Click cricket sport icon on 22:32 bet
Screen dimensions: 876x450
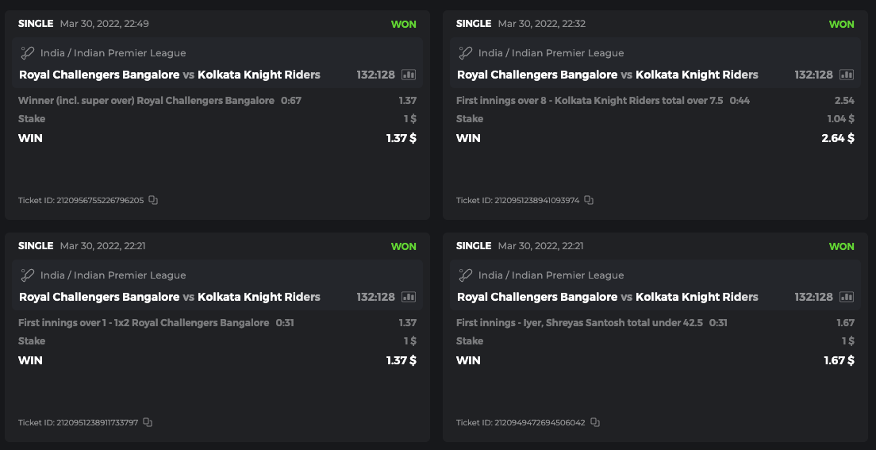(466, 53)
